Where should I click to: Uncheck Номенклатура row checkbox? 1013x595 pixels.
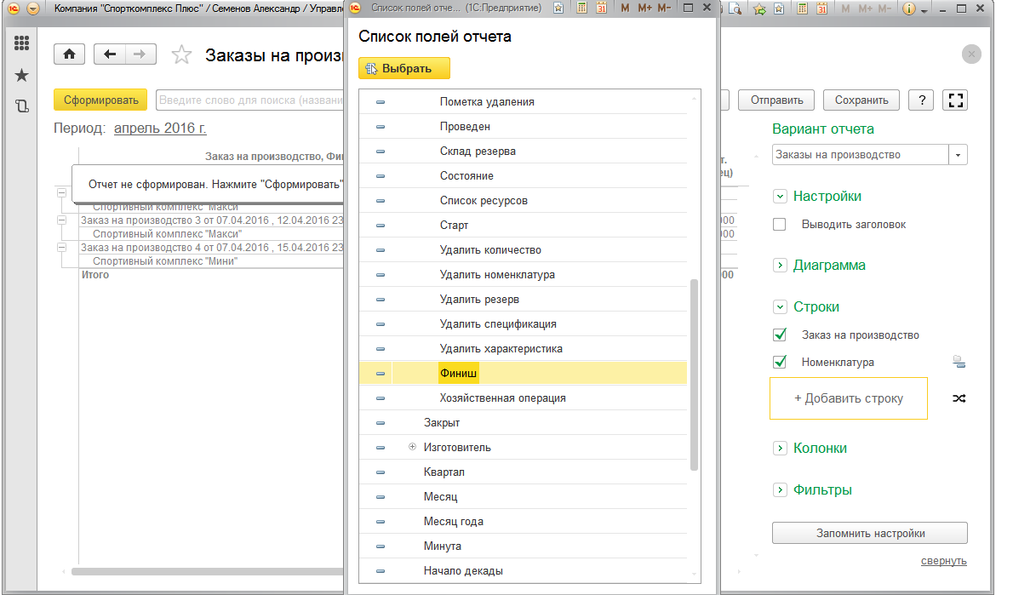(780, 362)
